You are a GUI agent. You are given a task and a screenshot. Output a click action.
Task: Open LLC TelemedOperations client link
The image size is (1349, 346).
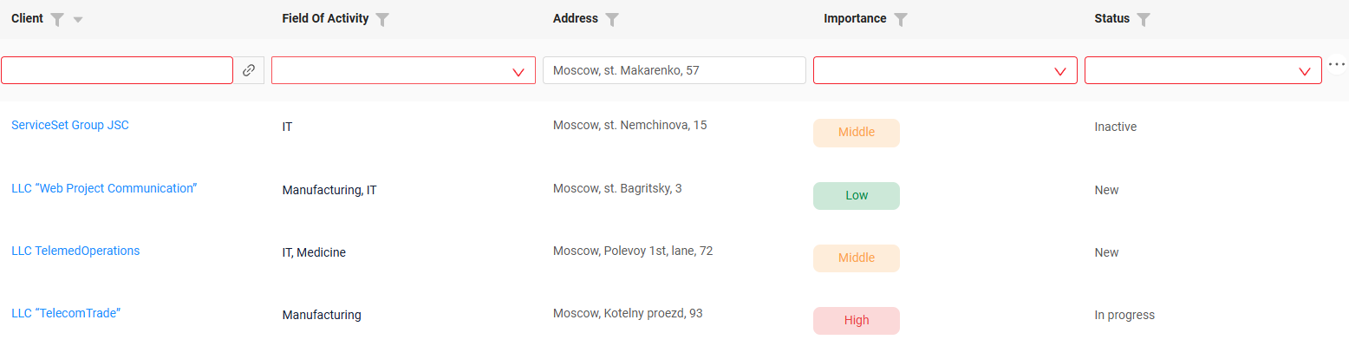75,251
